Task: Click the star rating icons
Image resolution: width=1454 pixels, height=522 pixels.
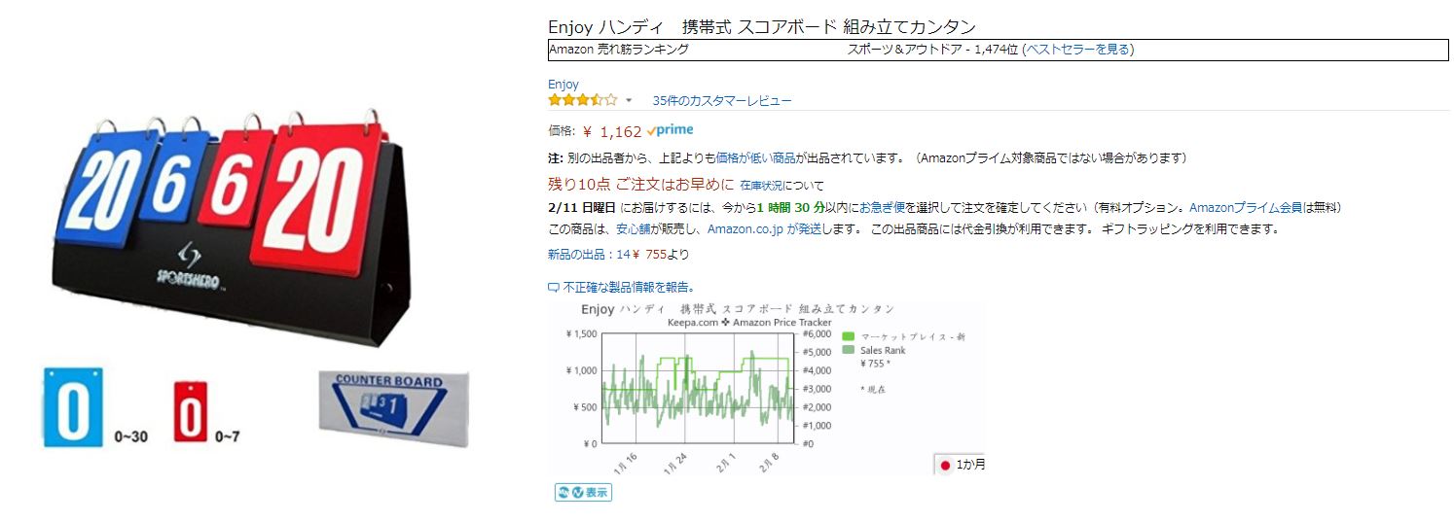Action: (581, 100)
